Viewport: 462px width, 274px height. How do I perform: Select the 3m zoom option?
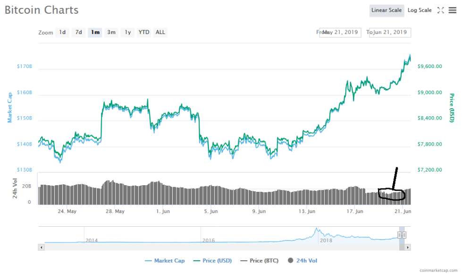111,32
